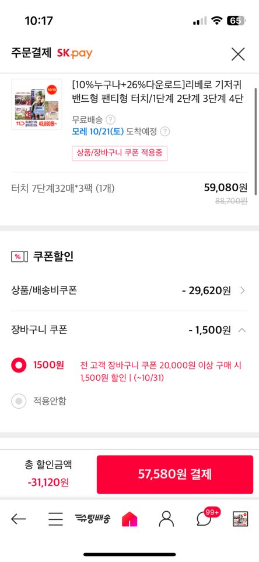Tap the 상품/장바구니 쿠폰 적용중 badge
This screenshot has height=562, width=259.
tap(120, 153)
